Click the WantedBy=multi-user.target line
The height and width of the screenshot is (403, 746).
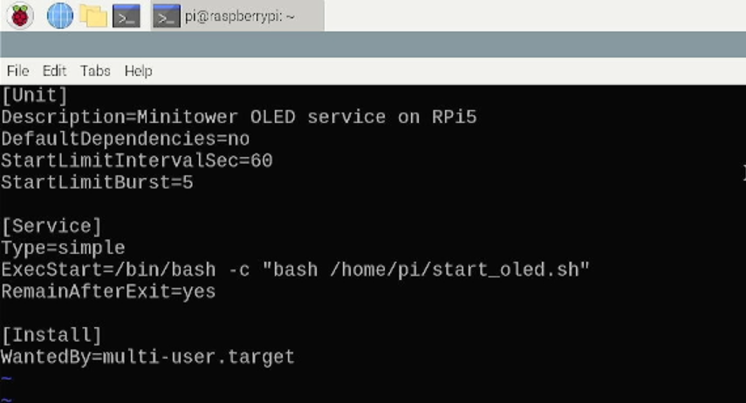148,358
